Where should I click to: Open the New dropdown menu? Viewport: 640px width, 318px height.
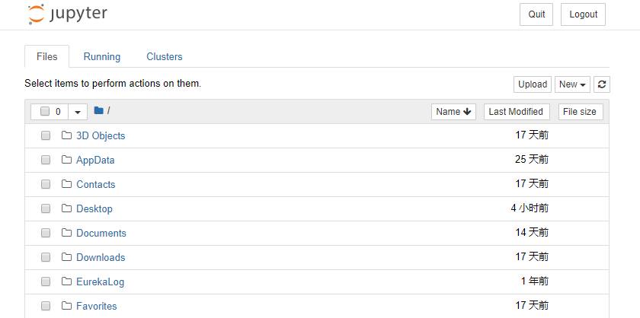(x=572, y=84)
